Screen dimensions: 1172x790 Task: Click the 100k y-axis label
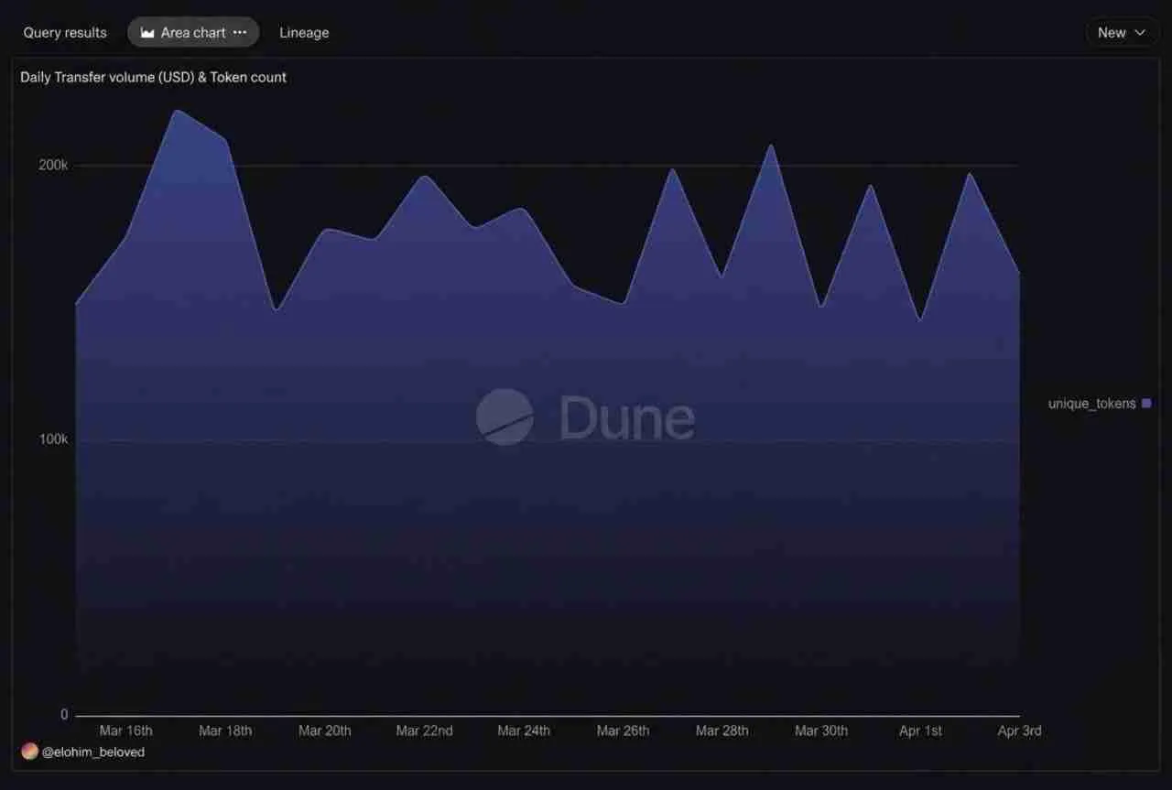tap(53, 439)
